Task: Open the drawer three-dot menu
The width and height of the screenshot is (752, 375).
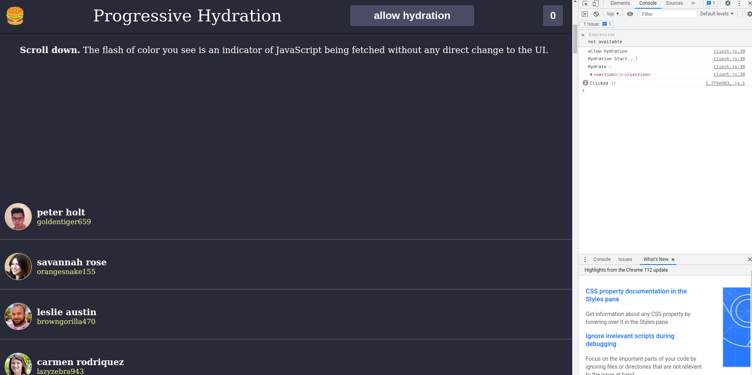Action: point(585,259)
